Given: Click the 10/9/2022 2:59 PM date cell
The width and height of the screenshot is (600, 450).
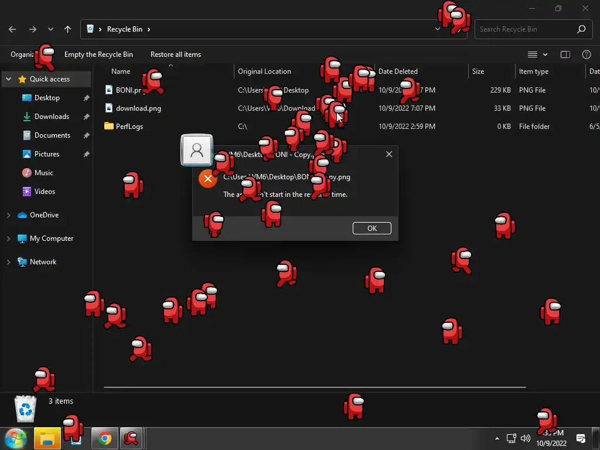Looking at the screenshot, I should tap(407, 127).
